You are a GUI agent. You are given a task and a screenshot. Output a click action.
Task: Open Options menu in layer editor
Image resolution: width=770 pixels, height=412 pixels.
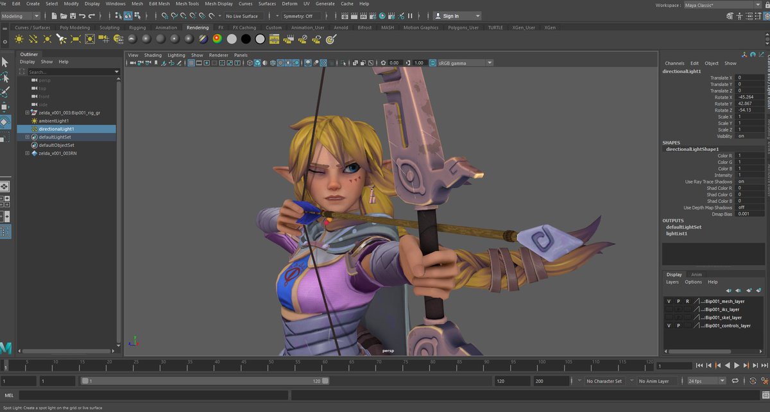coord(693,282)
